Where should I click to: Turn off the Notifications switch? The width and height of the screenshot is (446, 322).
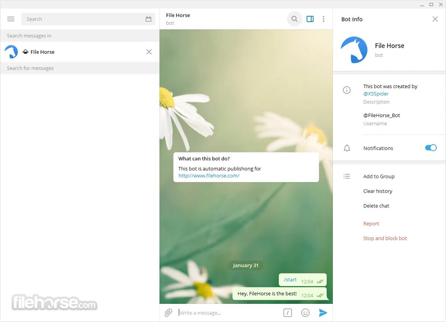tap(431, 148)
